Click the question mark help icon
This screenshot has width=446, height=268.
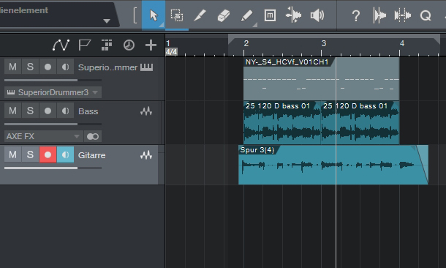356,15
